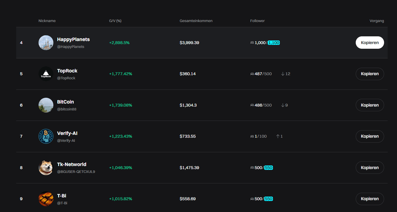This screenshot has width=397, height=212.
Task: Click down arrow next to 9
Action: tap(283, 105)
